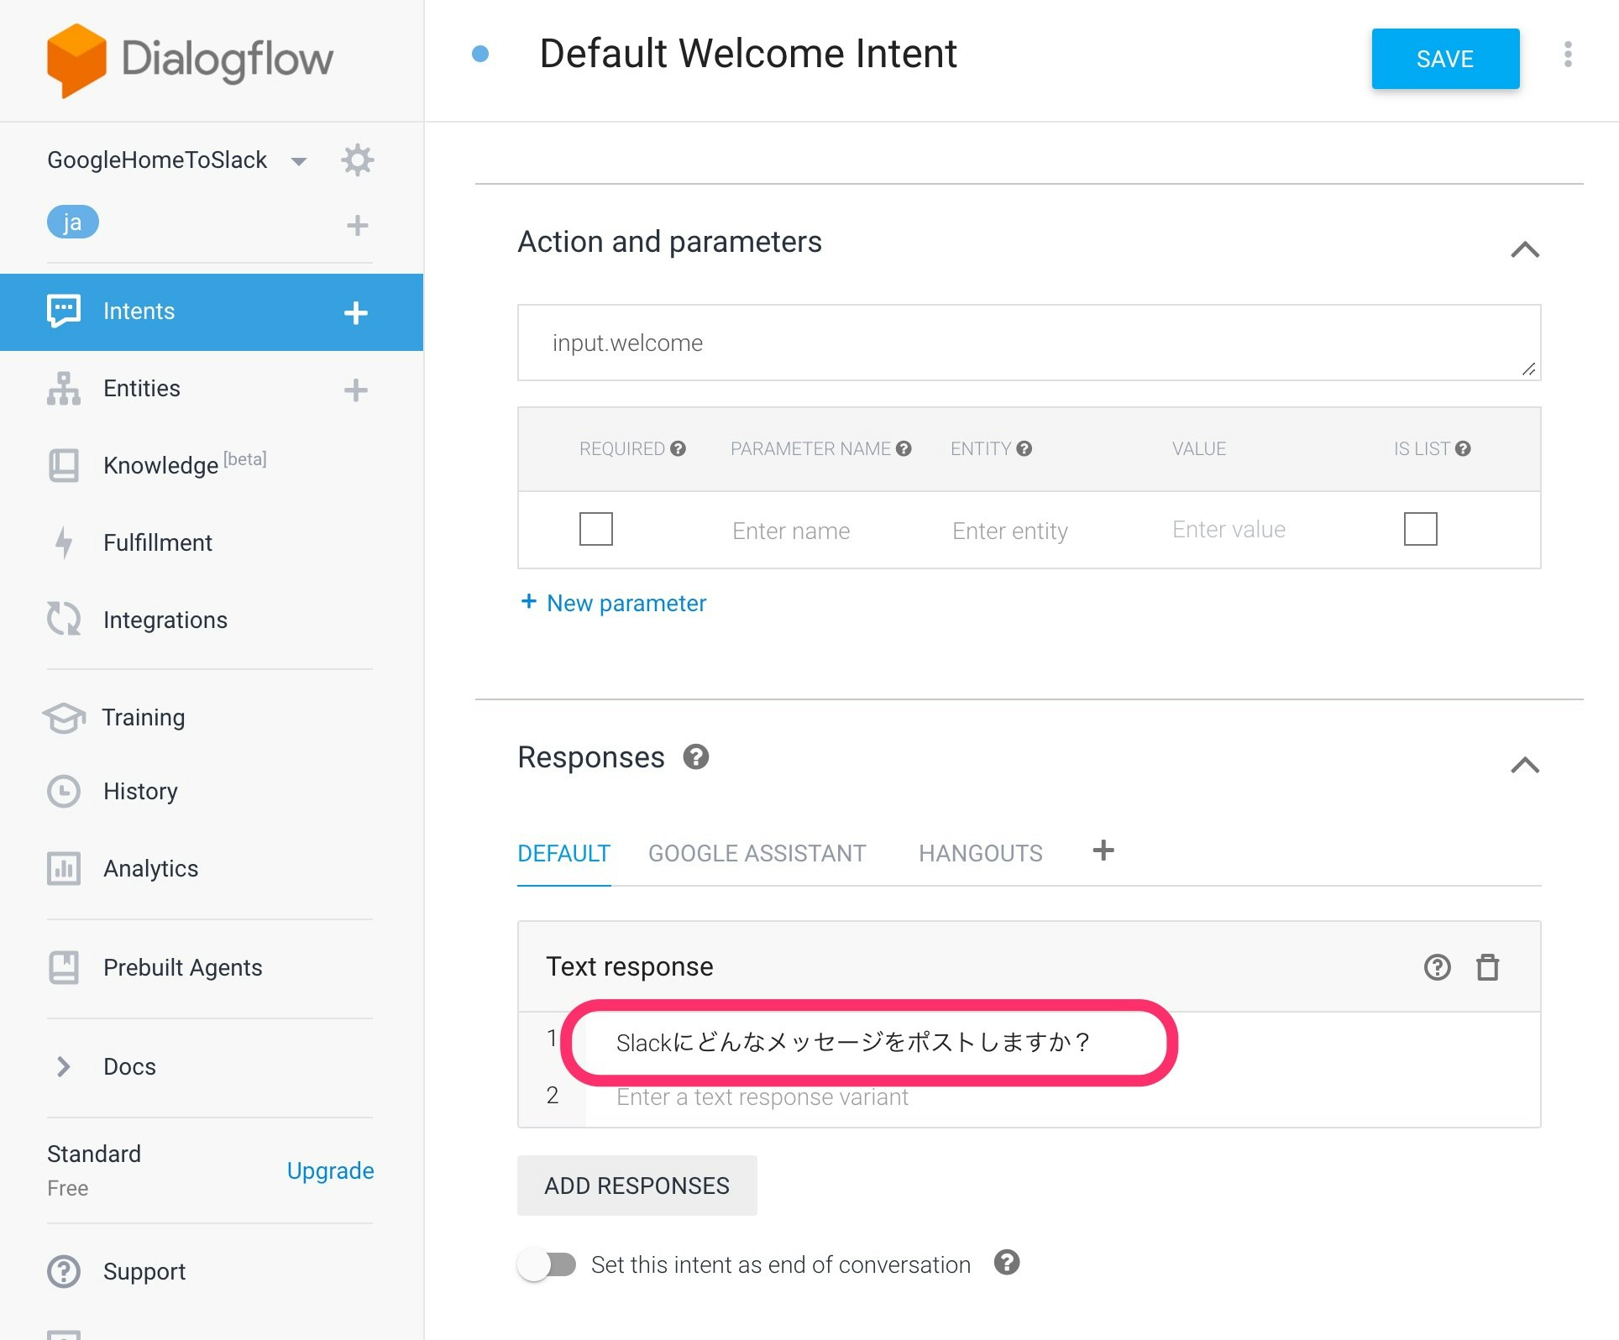Click the Enter value field

(1229, 529)
